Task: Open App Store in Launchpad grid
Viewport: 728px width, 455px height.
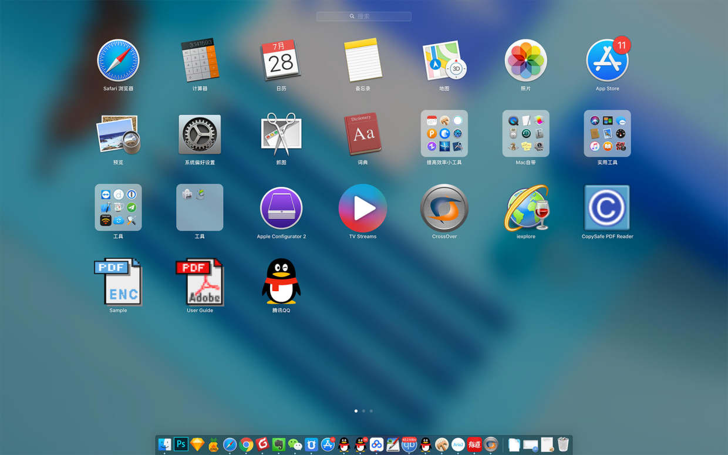Action: 607,60
